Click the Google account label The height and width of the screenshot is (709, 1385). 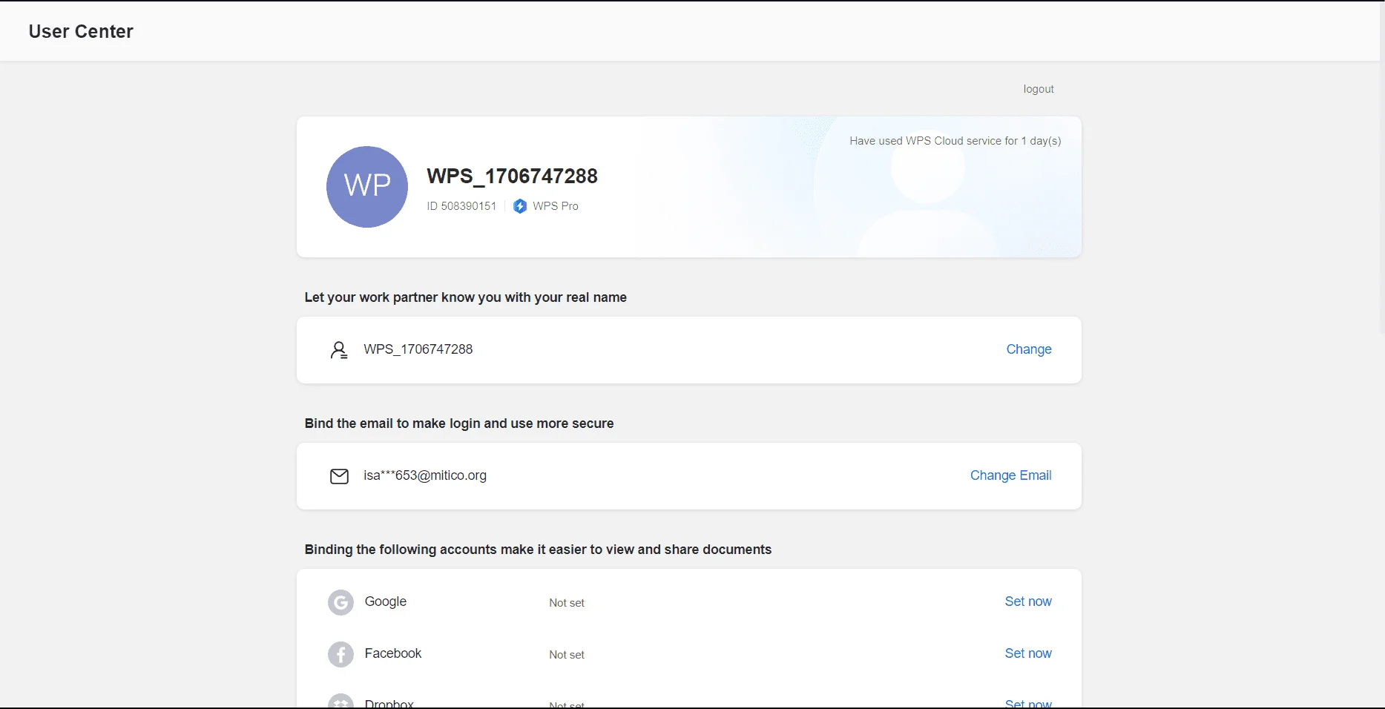(x=386, y=601)
